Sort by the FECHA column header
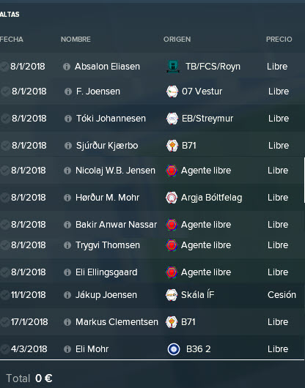The width and height of the screenshot is (305, 388). [12, 40]
